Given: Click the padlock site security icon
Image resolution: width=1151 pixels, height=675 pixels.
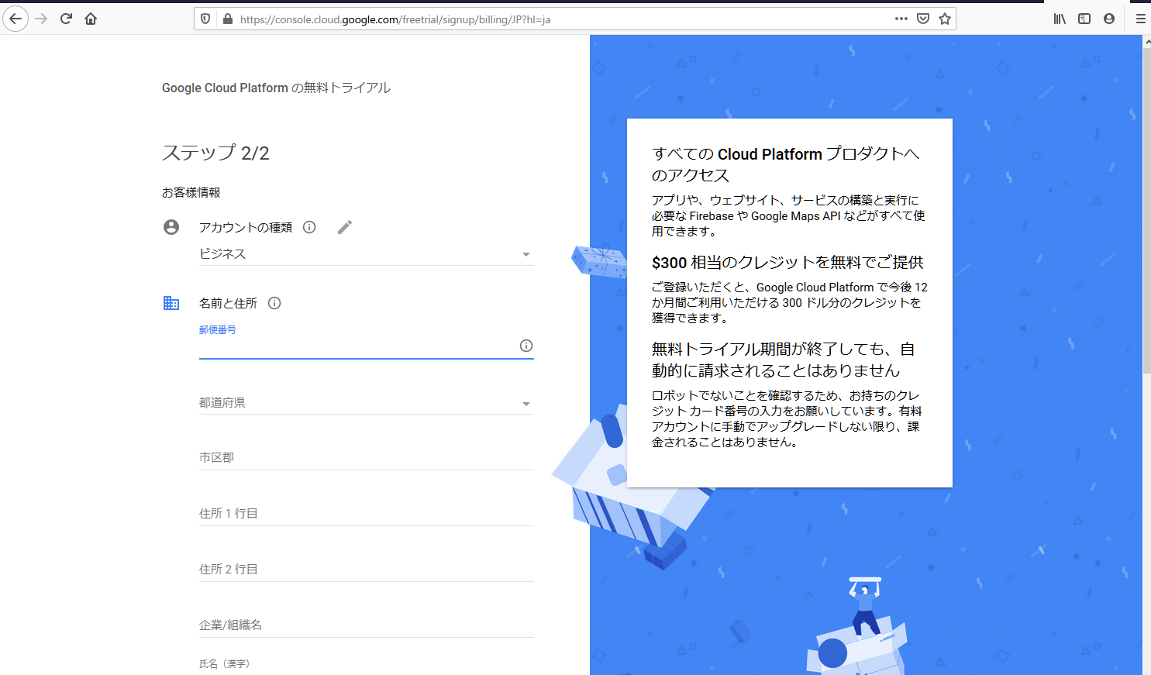Looking at the screenshot, I should coord(227,19).
